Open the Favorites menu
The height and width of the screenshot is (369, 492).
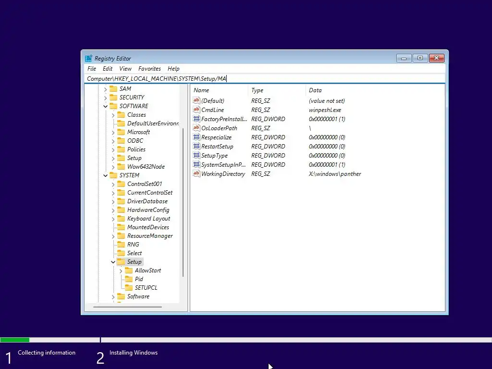[x=149, y=68]
